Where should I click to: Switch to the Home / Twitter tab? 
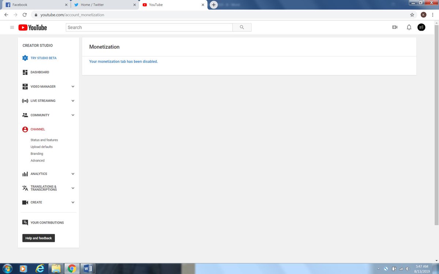[104, 5]
